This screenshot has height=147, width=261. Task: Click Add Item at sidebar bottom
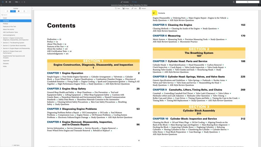pyautogui.click(x=16, y=145)
